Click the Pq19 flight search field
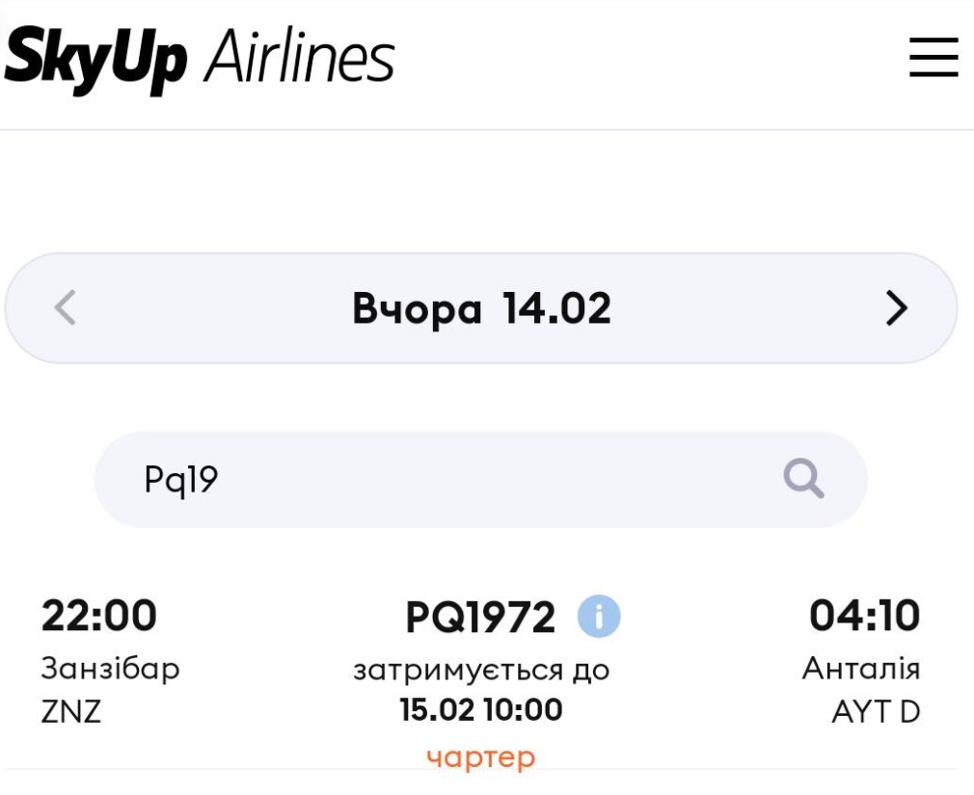Screen dimensions: 974x795 (481, 480)
